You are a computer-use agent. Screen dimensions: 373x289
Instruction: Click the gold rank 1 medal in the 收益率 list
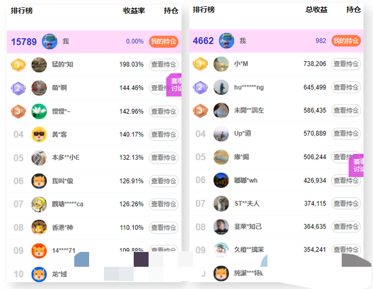pyautogui.click(x=18, y=65)
